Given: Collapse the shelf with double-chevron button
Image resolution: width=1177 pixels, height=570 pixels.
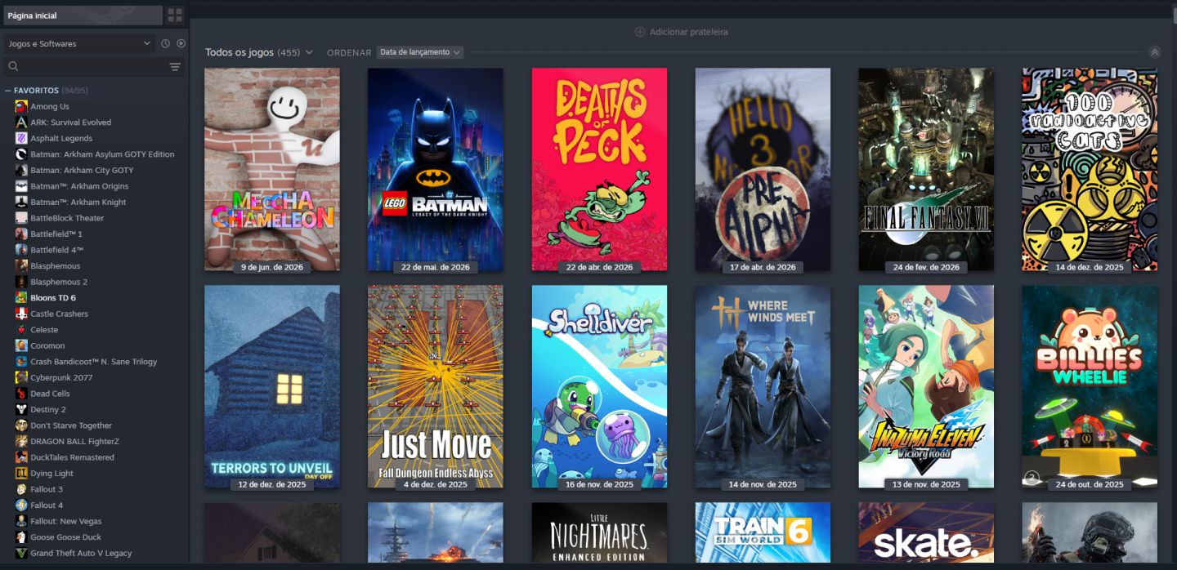Looking at the screenshot, I should (x=1154, y=52).
